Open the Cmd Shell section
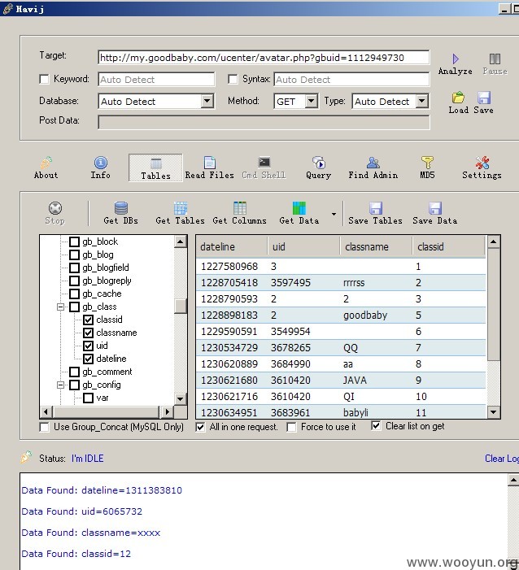The image size is (519, 570). coord(264,168)
